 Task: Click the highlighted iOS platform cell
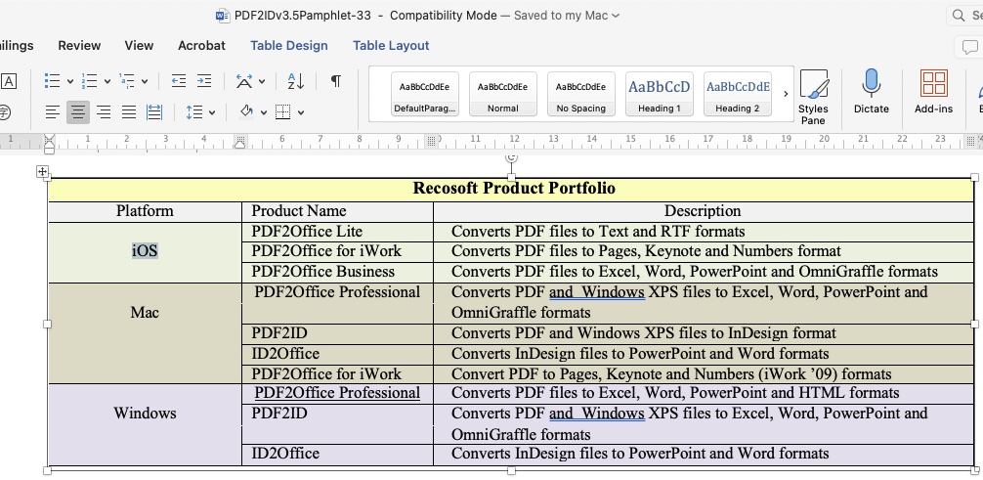tap(145, 251)
